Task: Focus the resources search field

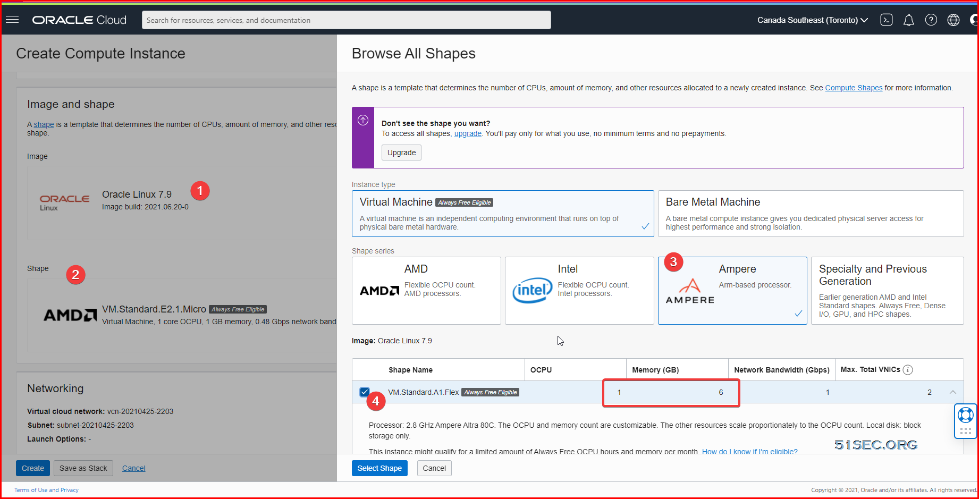Action: pos(347,20)
